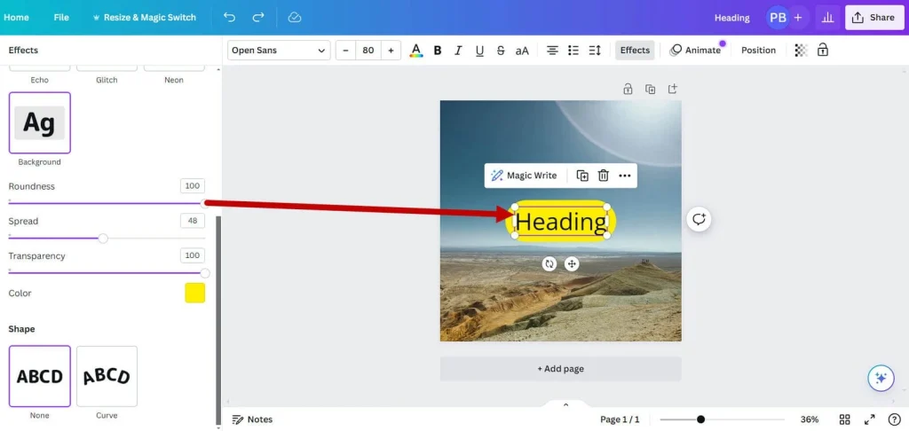
Task: Open the transparency checkerboard icon
Action: coord(801,51)
